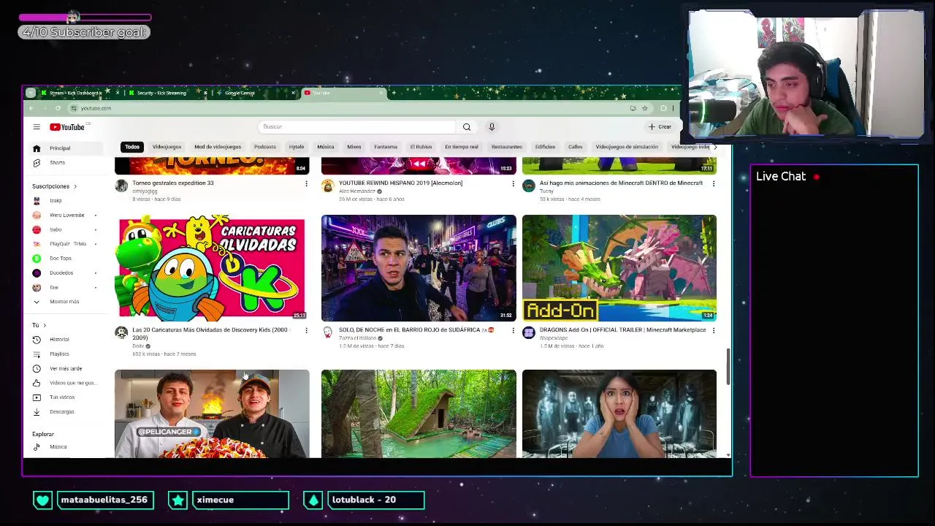The width and height of the screenshot is (935, 526).
Task: Open options for DRAGONS Add-On video
Action: point(714,331)
